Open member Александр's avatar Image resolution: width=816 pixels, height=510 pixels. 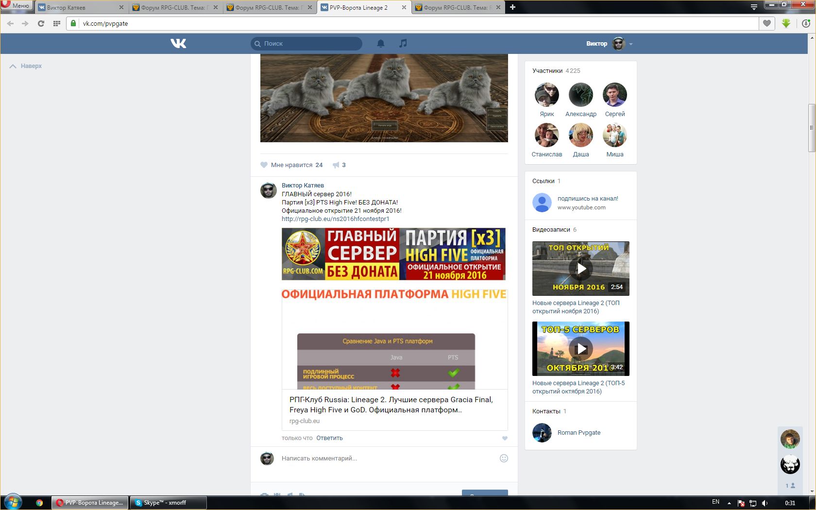pyautogui.click(x=581, y=95)
